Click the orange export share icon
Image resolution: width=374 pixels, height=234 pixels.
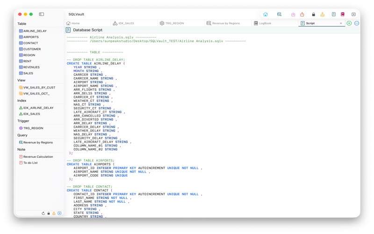pyautogui.click(x=302, y=15)
